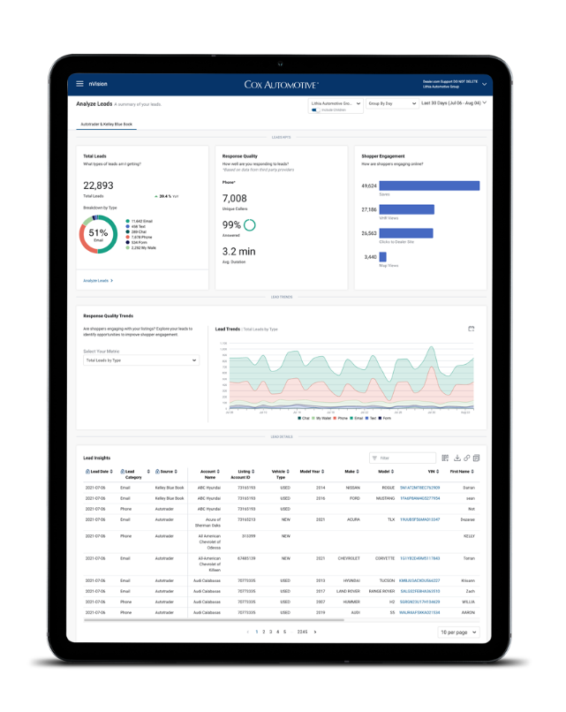Toggle Chat series in chart legend
The height and width of the screenshot is (712, 566).
tap(304, 418)
